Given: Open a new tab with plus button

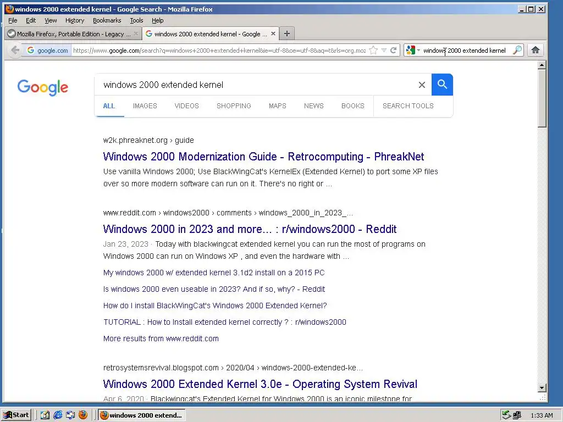Looking at the screenshot, I should click(286, 34).
